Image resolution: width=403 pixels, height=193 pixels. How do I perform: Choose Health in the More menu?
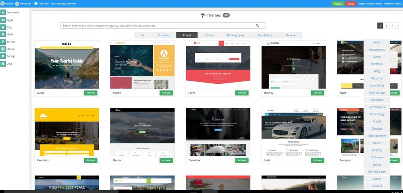pos(377,42)
